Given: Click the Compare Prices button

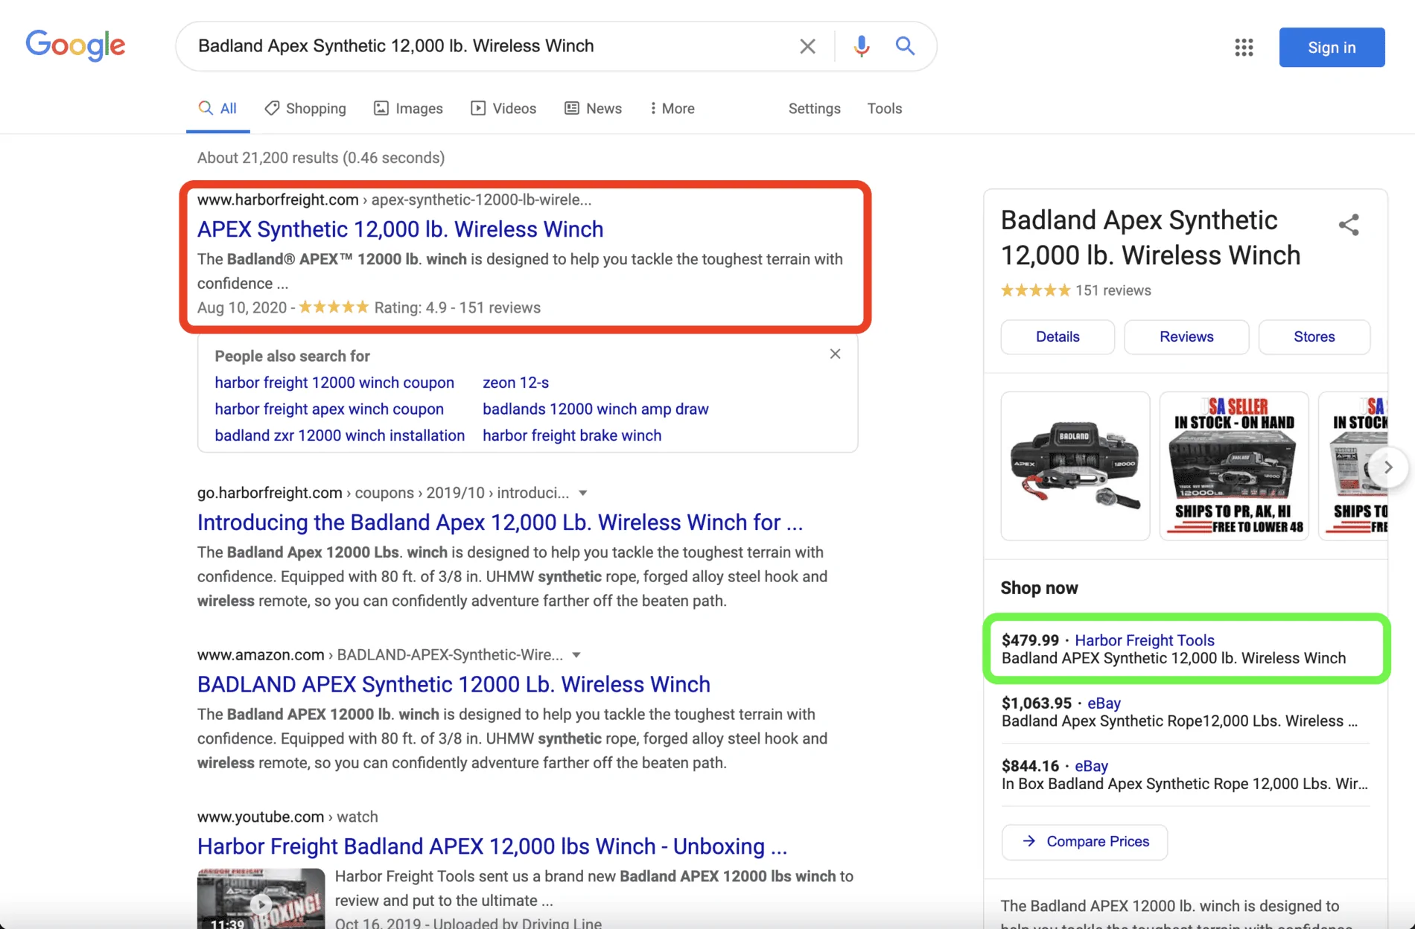Looking at the screenshot, I should pyautogui.click(x=1084, y=842).
